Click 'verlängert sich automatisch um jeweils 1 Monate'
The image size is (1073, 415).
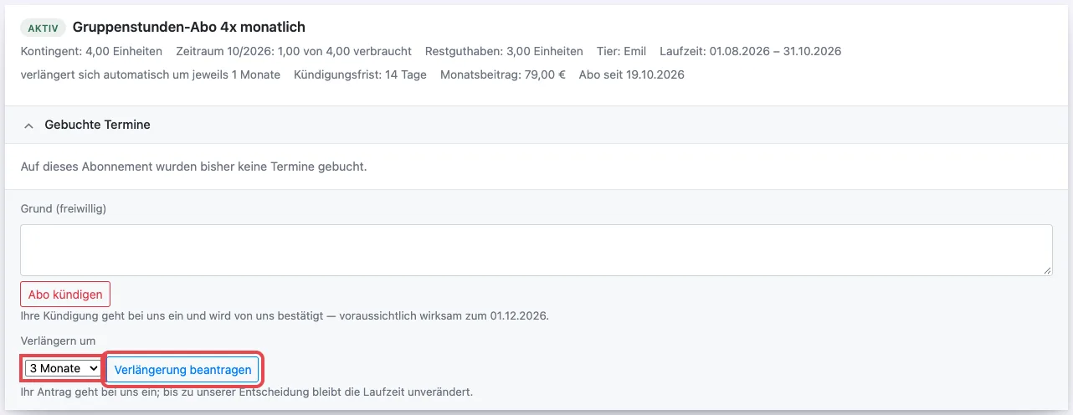click(x=151, y=74)
